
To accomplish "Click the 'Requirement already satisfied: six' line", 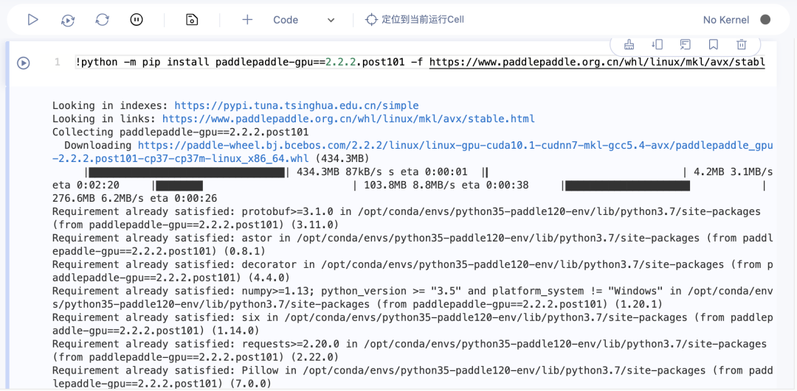I will click(x=413, y=324).
